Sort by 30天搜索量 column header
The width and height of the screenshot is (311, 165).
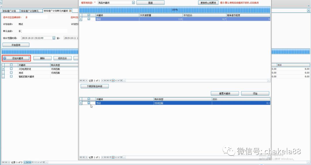[161, 15]
